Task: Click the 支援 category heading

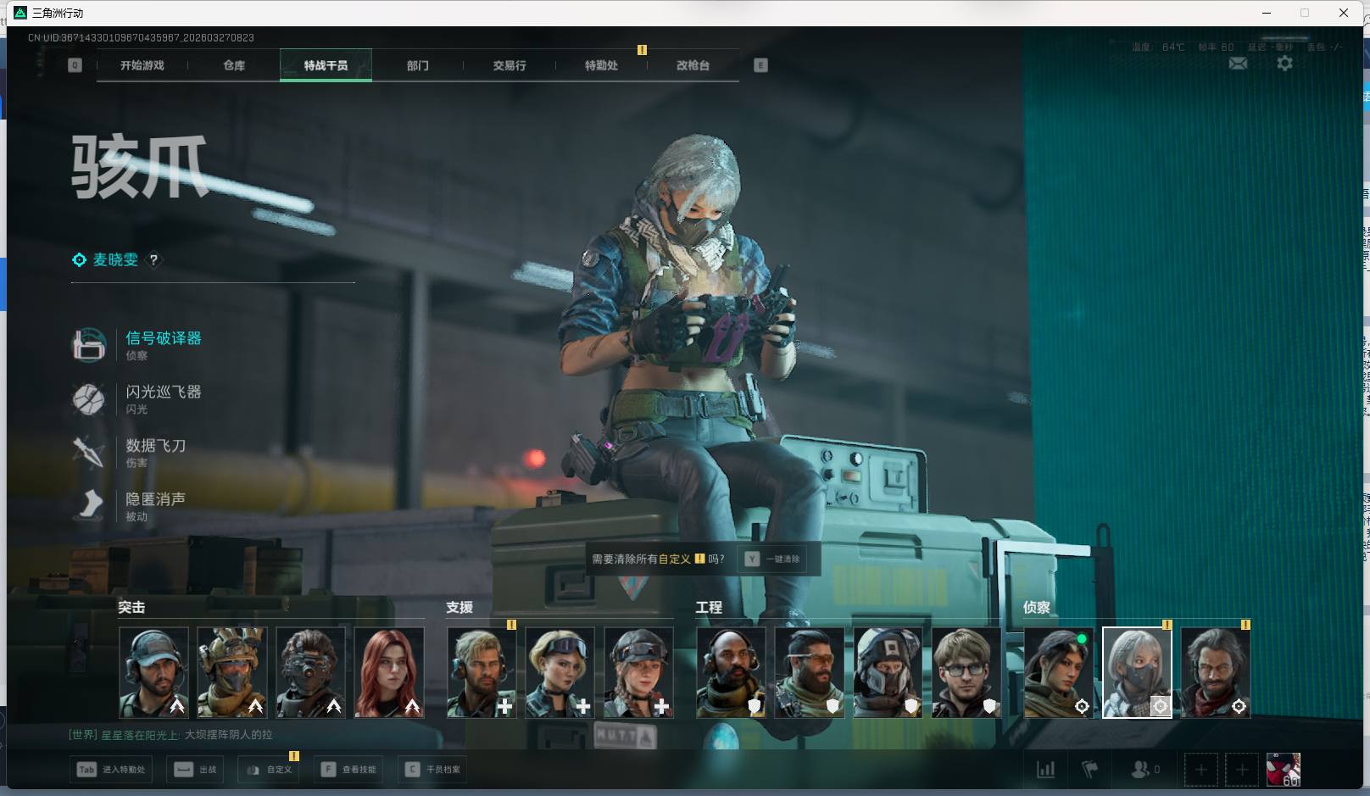Action: [459, 608]
